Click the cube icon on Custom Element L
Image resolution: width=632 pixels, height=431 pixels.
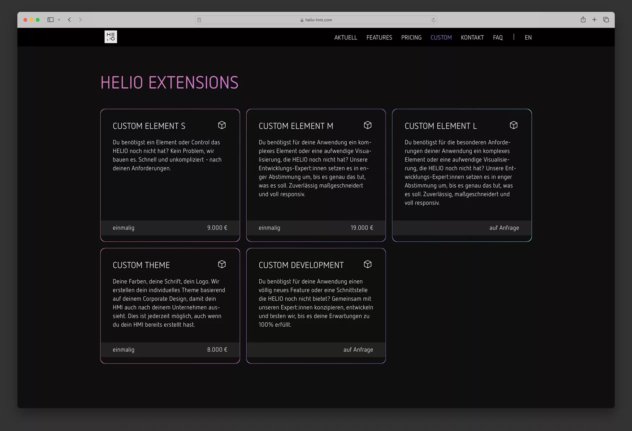click(514, 125)
